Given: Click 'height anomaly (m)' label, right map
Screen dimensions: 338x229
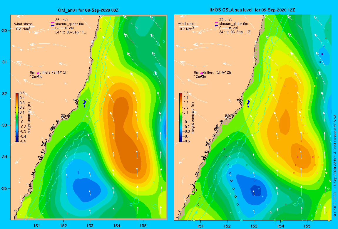Looking at the screenshot, I should click(193, 117).
